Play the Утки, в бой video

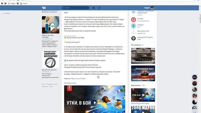[x=95, y=103]
